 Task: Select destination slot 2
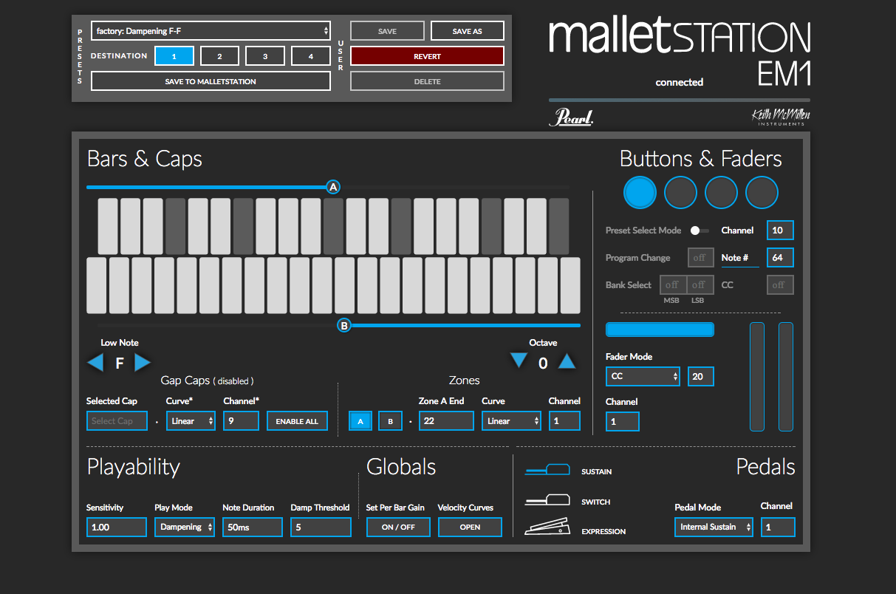pyautogui.click(x=219, y=56)
